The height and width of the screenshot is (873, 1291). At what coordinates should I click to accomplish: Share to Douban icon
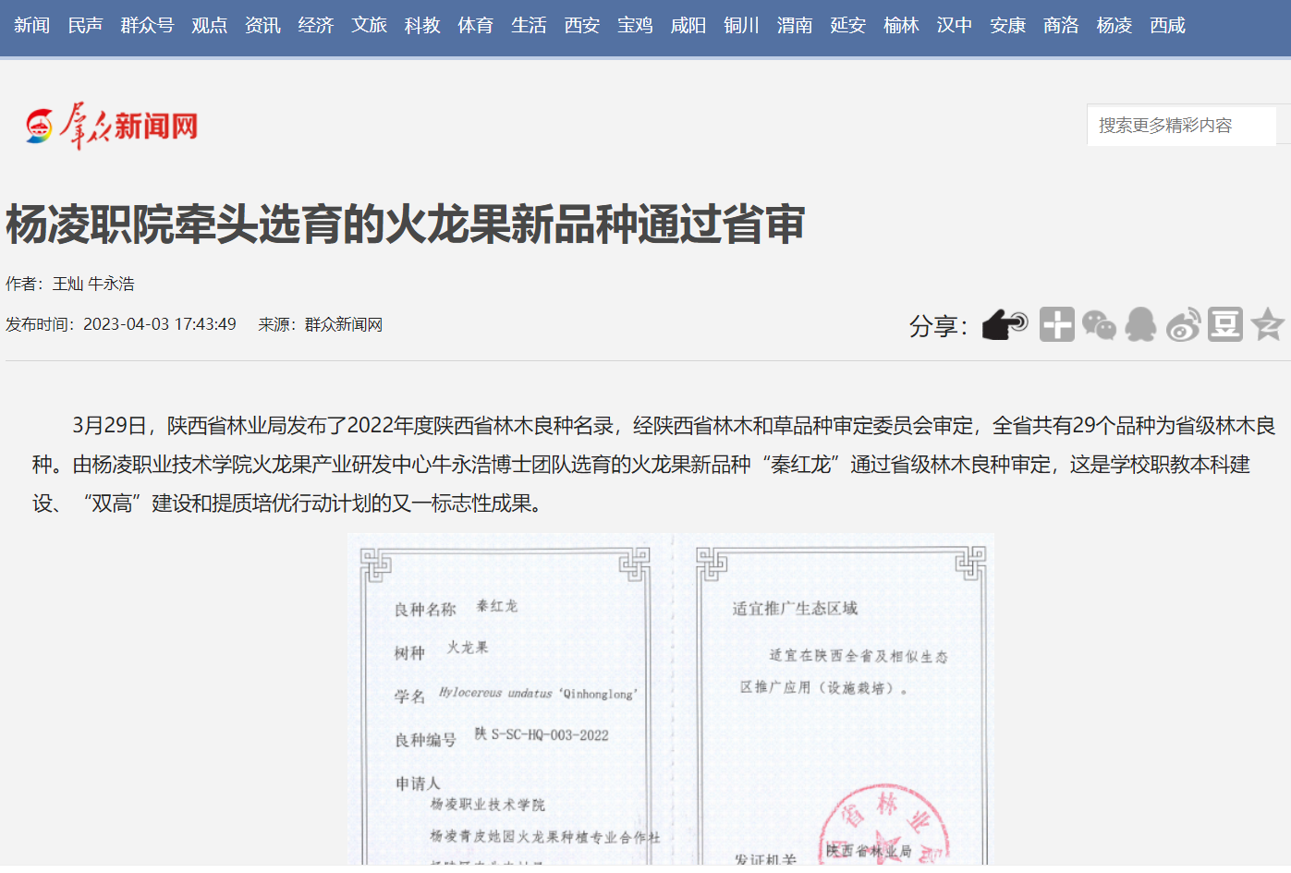[1225, 325]
